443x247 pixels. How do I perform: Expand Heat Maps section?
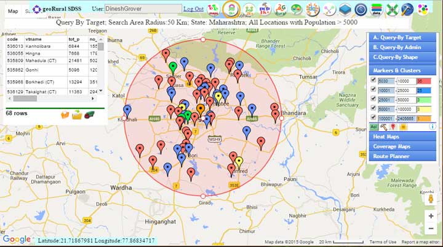[x=402, y=137]
